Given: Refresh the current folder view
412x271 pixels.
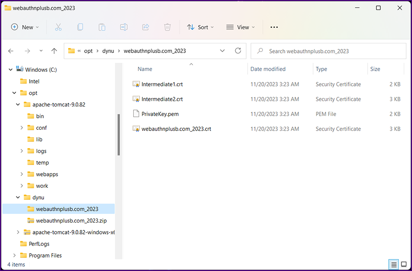Looking at the screenshot, I should click(x=238, y=51).
